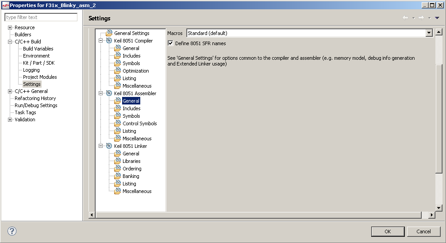Expand the Resource node in left tree

click(10, 27)
